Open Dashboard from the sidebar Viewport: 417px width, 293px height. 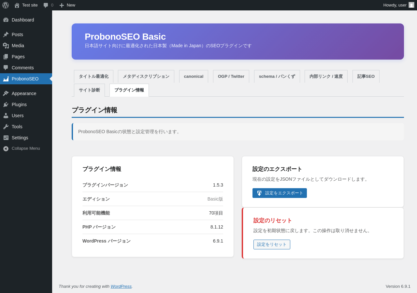(x=23, y=20)
